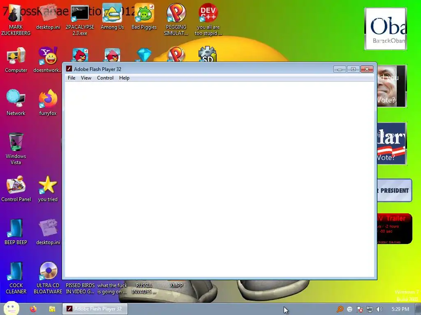This screenshot has width=421, height=315.
Task: Select the 2PACALYPSE 2.3.exe icon
Action: point(80,20)
